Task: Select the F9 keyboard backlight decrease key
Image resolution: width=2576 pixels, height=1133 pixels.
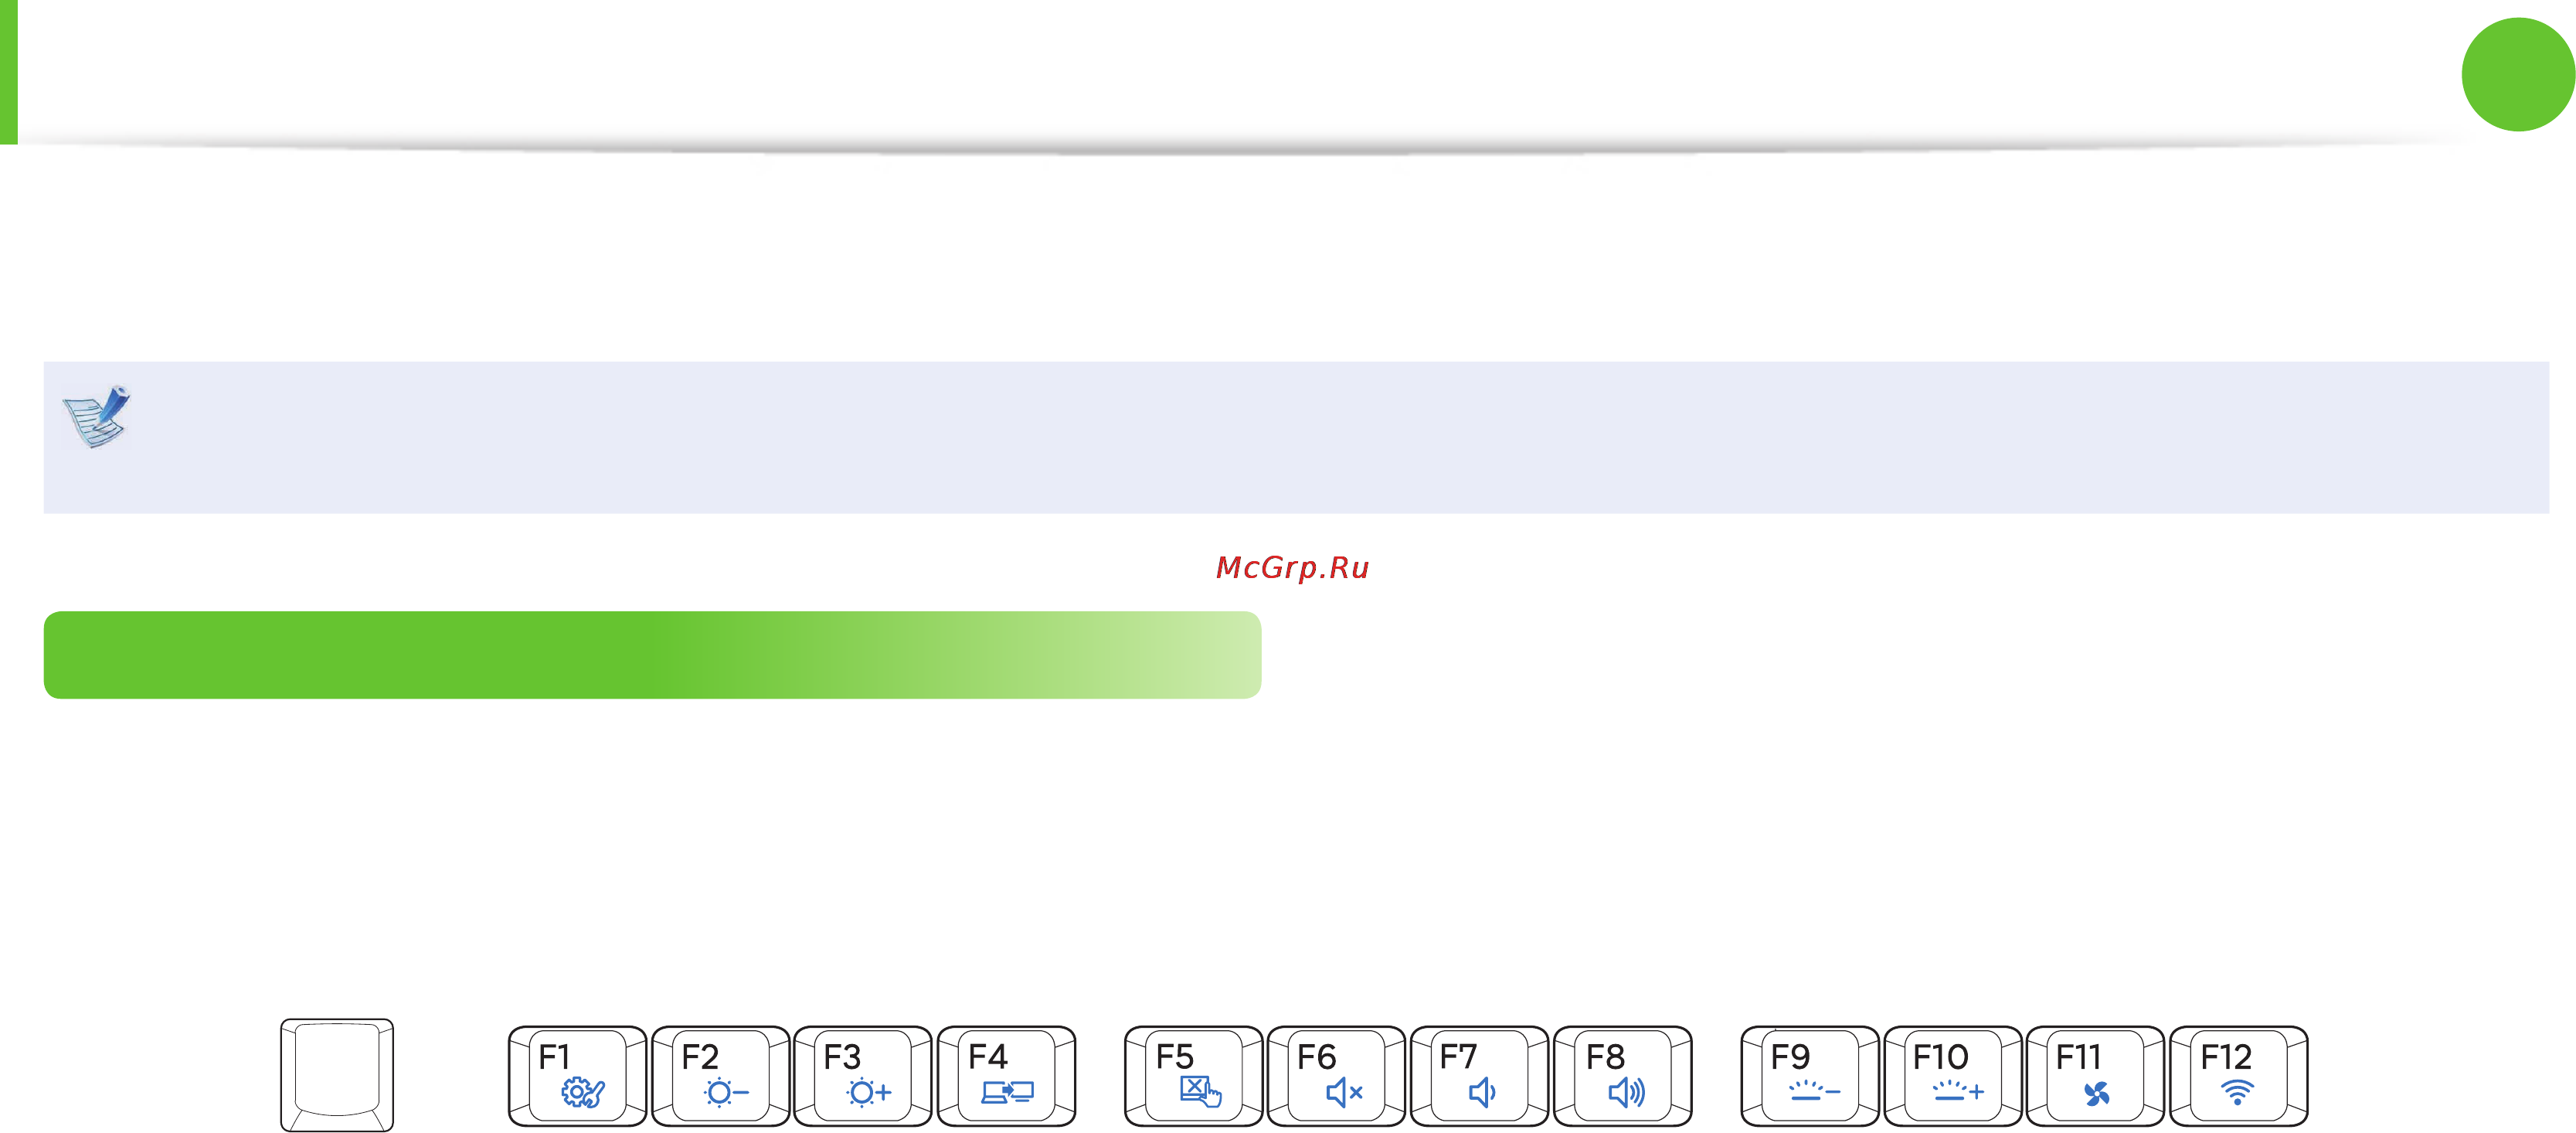Action: tap(1810, 1076)
